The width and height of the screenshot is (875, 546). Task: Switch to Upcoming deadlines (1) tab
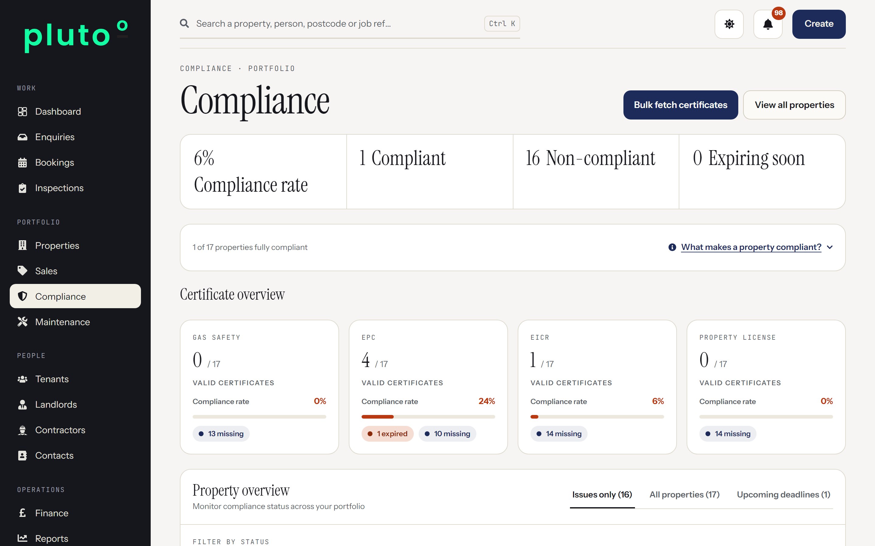coord(784,495)
